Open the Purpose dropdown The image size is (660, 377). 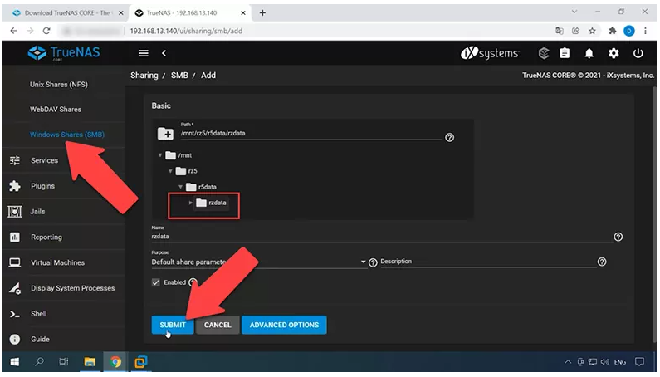tap(258, 262)
